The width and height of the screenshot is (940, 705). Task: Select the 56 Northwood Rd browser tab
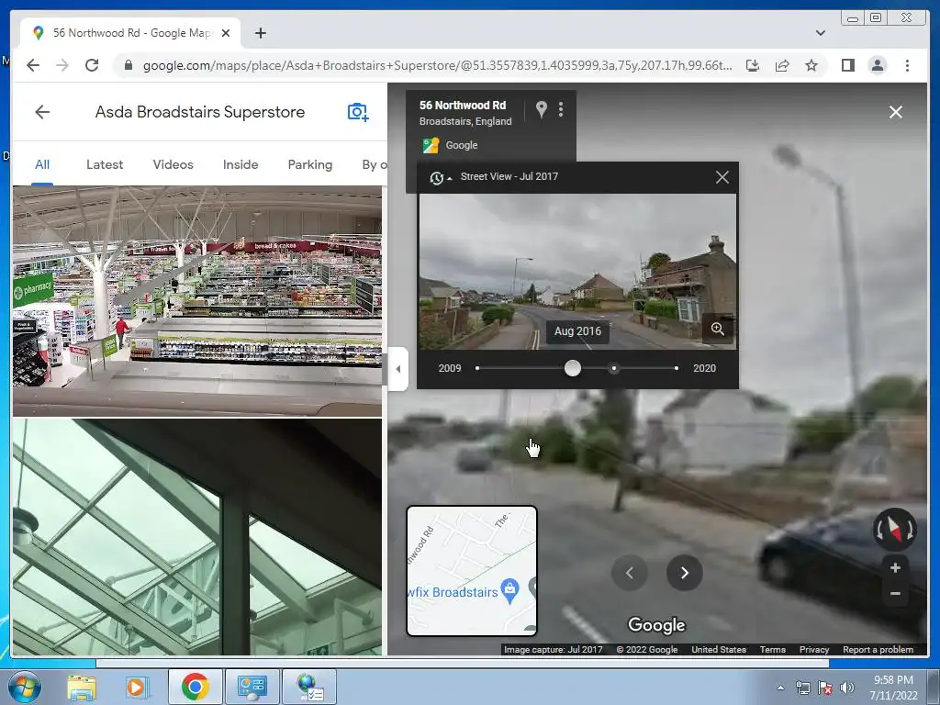click(x=130, y=33)
